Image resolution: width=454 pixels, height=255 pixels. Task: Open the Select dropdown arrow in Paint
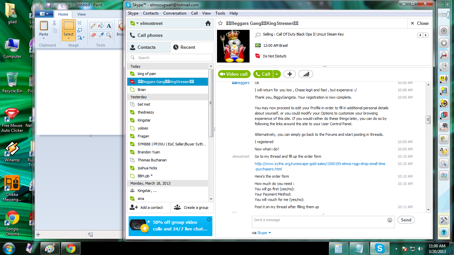[68, 39]
